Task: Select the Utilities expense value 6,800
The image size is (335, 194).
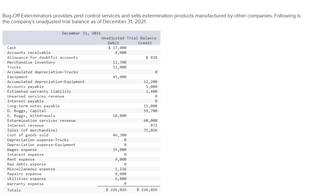Action: coord(121,179)
